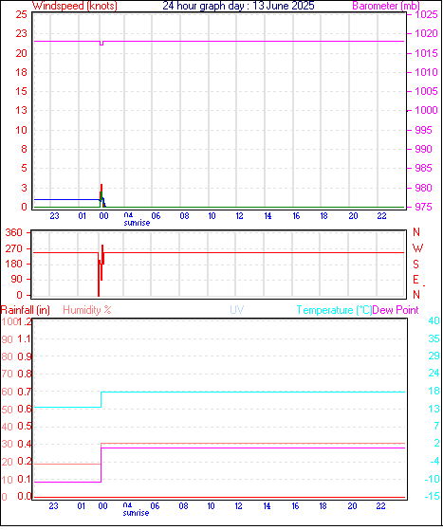Screen dimensions: 443x530
Task: Click the 'sunrise' label under the bottom graph
Action: point(136,513)
